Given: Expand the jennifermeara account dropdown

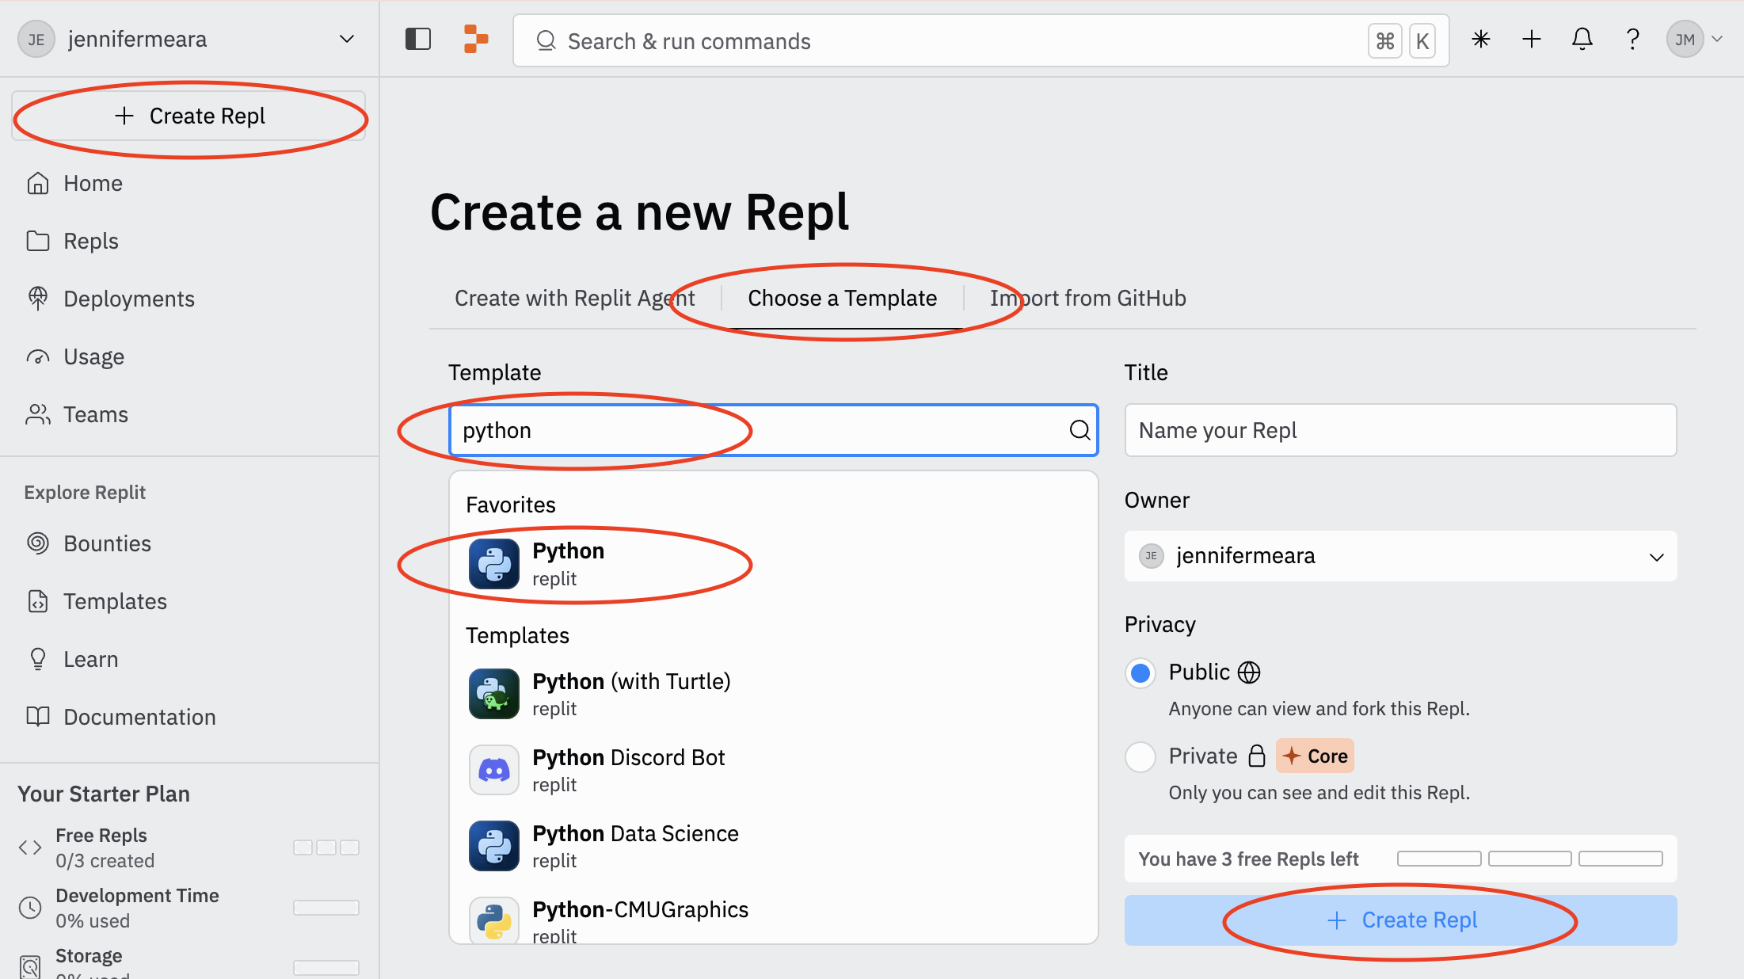Looking at the screenshot, I should pos(348,38).
